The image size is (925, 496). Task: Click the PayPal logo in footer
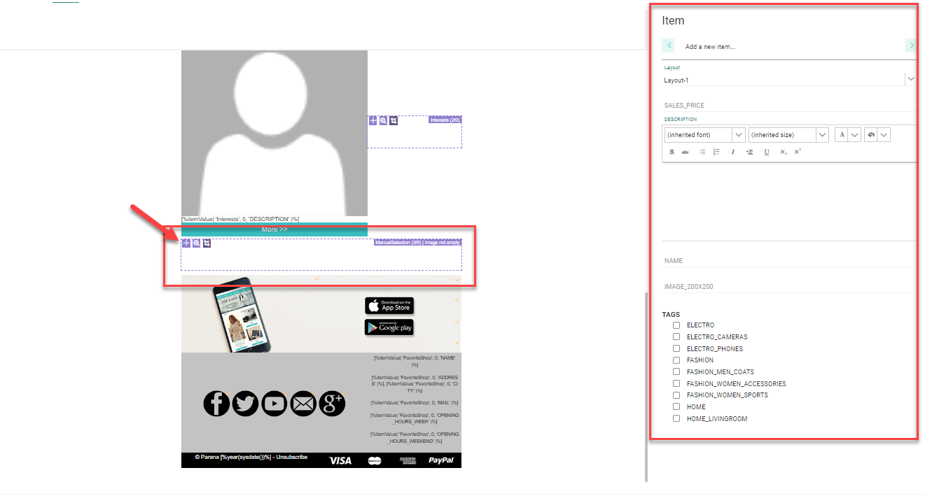[x=441, y=460]
